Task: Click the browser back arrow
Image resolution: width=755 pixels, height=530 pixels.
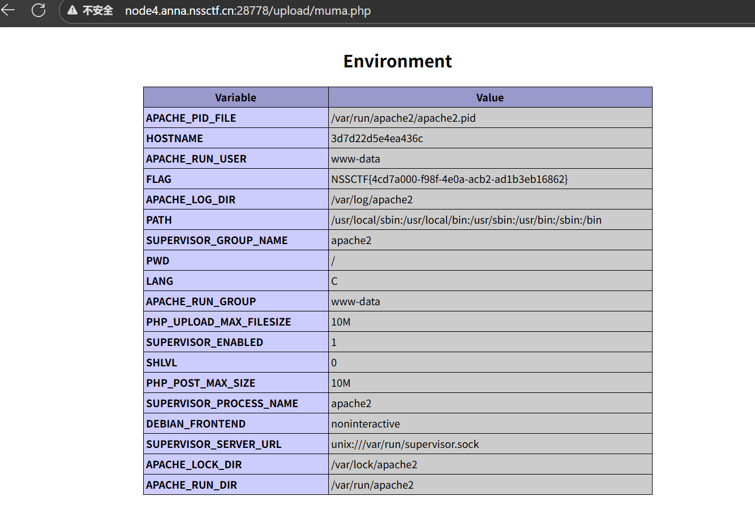Action: tap(8, 10)
